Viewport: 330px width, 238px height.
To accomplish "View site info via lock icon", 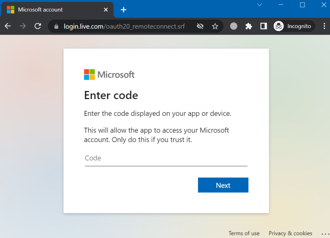I will tap(56, 26).
